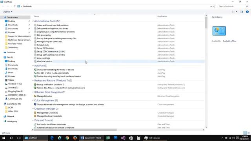Image resolution: width=251 pixels, height=141 pixels.
Task: Select Homegroup in navigation pane
Action: 12,121
